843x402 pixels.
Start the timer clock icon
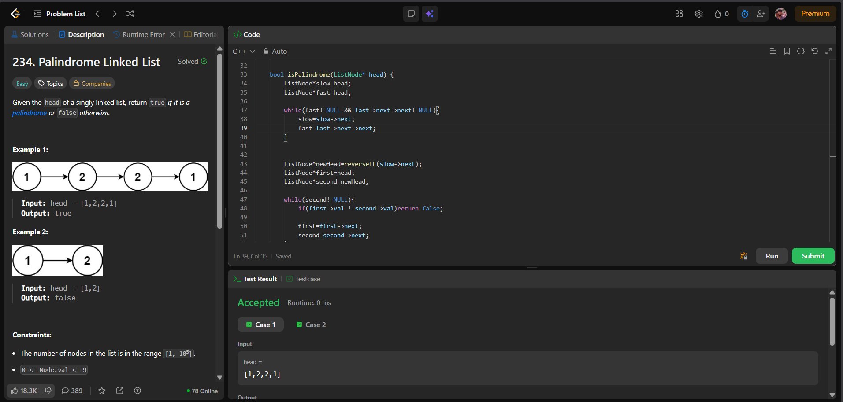click(744, 14)
